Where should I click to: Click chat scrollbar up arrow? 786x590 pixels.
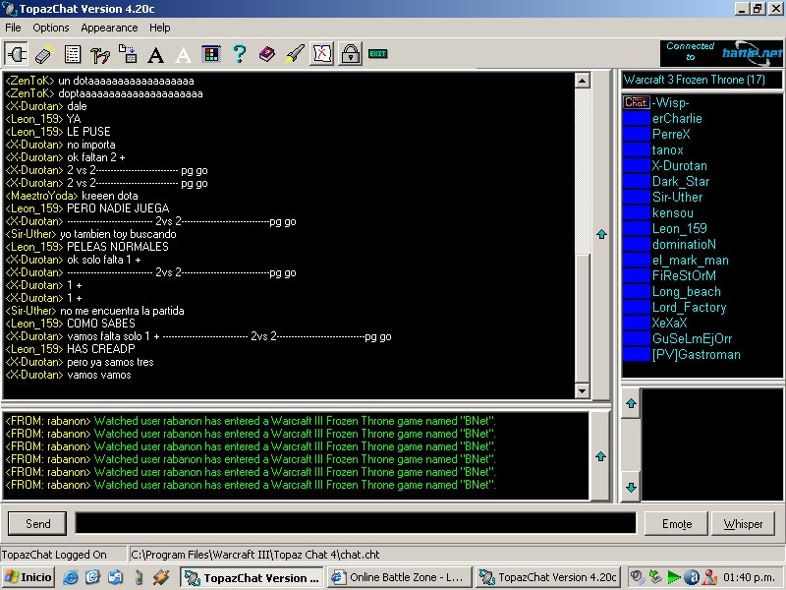point(582,81)
